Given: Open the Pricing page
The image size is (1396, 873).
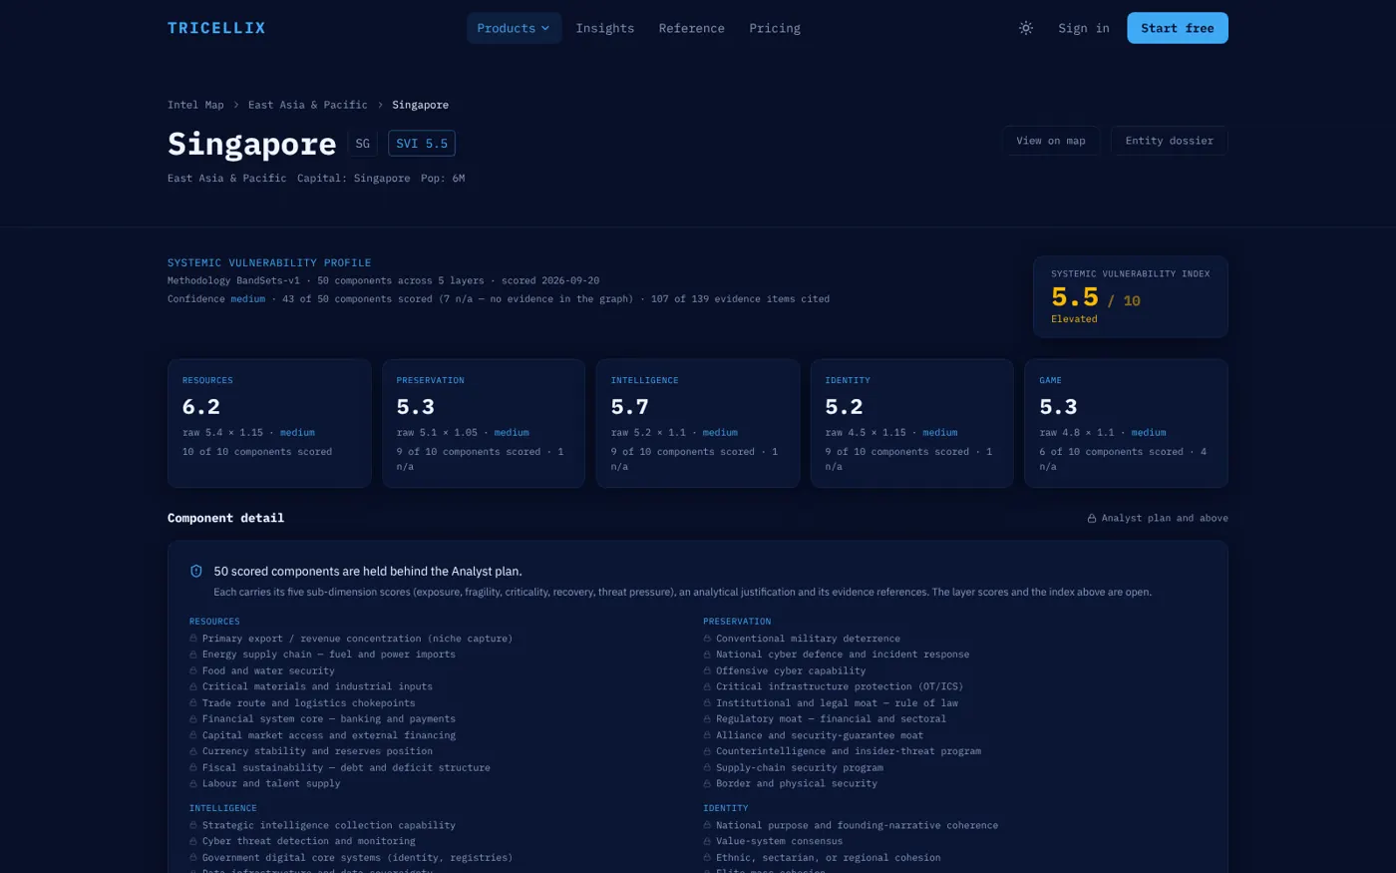Looking at the screenshot, I should (775, 28).
